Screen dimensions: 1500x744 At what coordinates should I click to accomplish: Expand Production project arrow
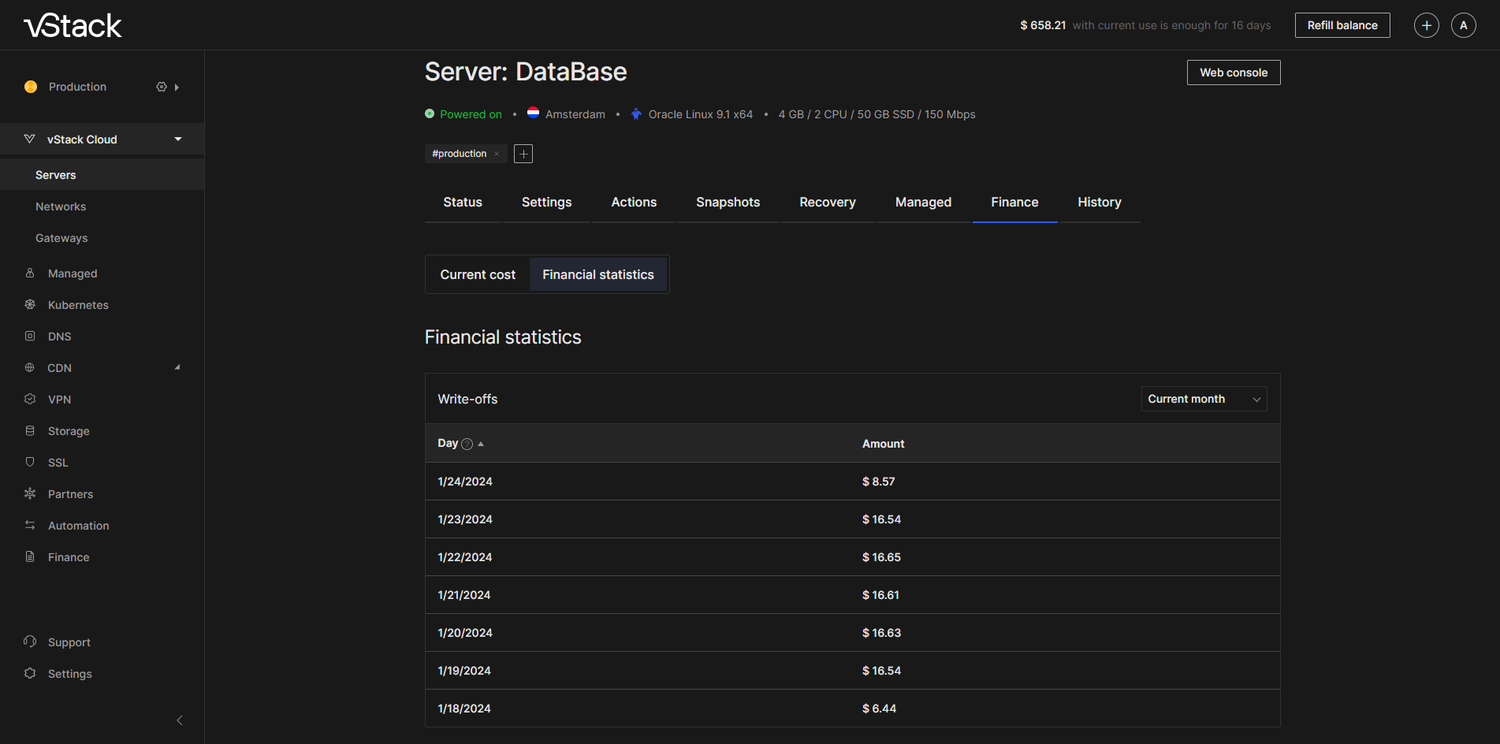click(177, 87)
